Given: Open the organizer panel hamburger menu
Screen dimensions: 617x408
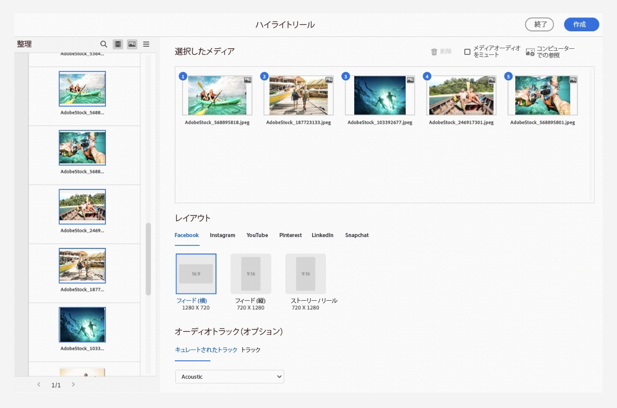Looking at the screenshot, I should click(x=146, y=44).
